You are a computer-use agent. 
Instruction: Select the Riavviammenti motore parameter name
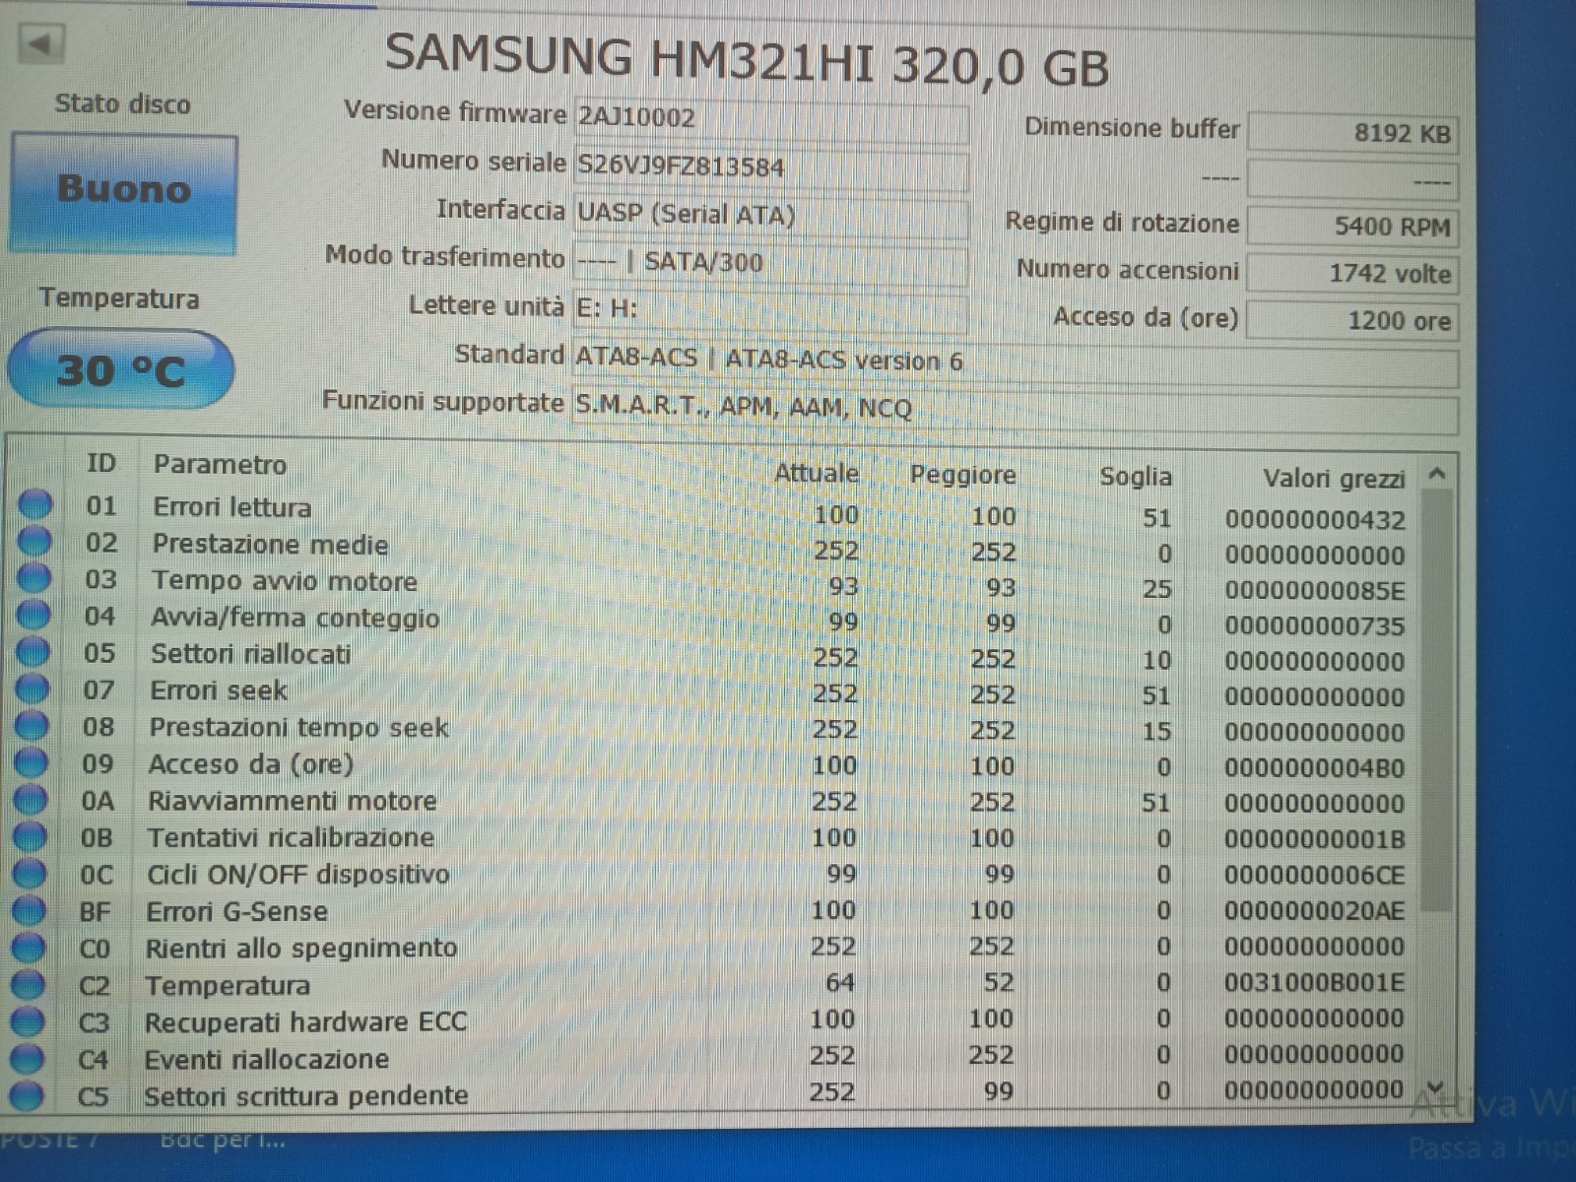click(293, 801)
